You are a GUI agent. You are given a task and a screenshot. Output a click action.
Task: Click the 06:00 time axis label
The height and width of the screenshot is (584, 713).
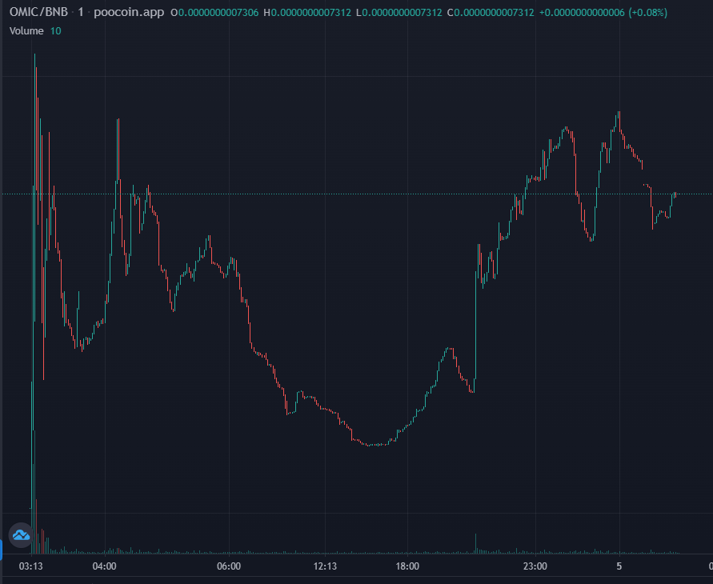pyautogui.click(x=229, y=566)
